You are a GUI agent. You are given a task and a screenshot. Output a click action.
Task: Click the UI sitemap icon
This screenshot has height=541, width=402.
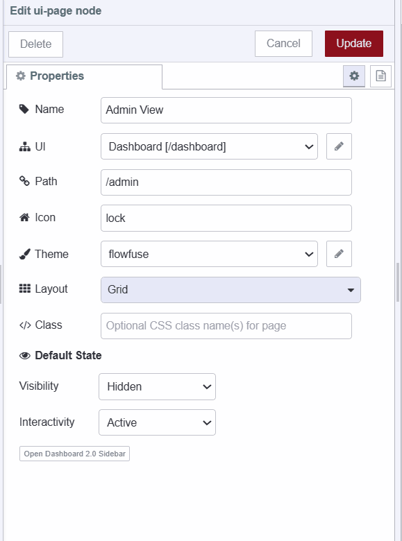pos(24,147)
